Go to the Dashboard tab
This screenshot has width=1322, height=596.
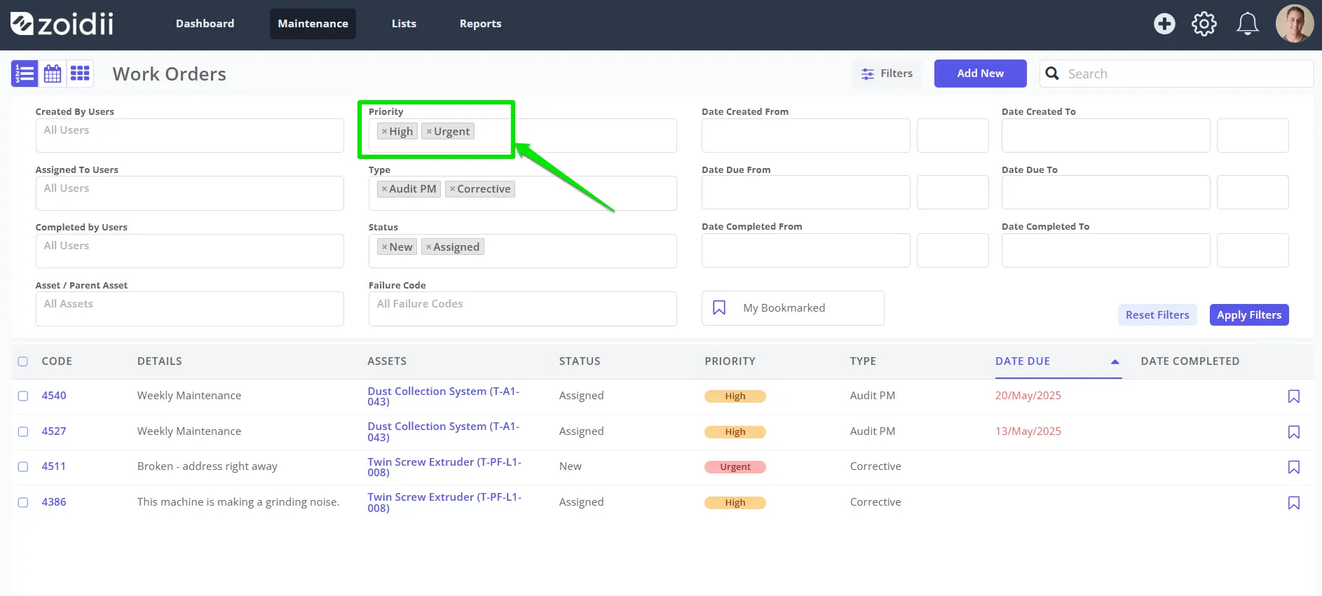[x=205, y=24]
